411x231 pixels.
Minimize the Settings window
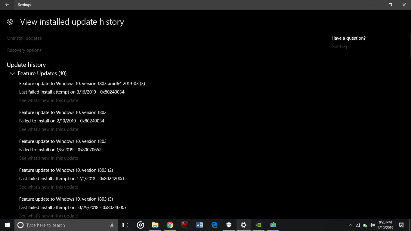tap(376, 5)
